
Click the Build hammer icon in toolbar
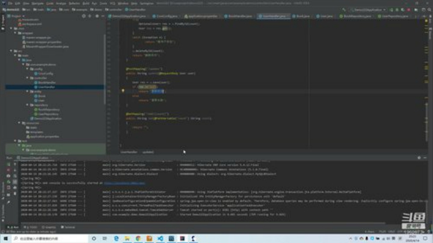(x=344, y=10)
